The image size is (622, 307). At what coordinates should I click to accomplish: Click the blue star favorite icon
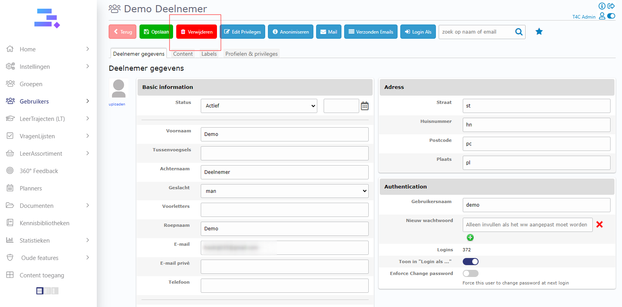point(539,32)
